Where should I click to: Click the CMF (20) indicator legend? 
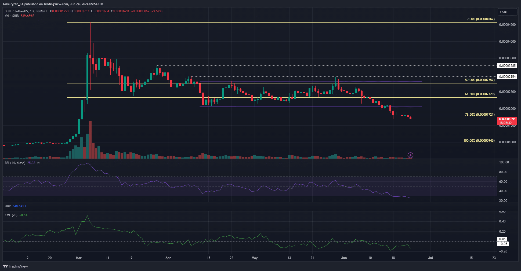(11, 215)
